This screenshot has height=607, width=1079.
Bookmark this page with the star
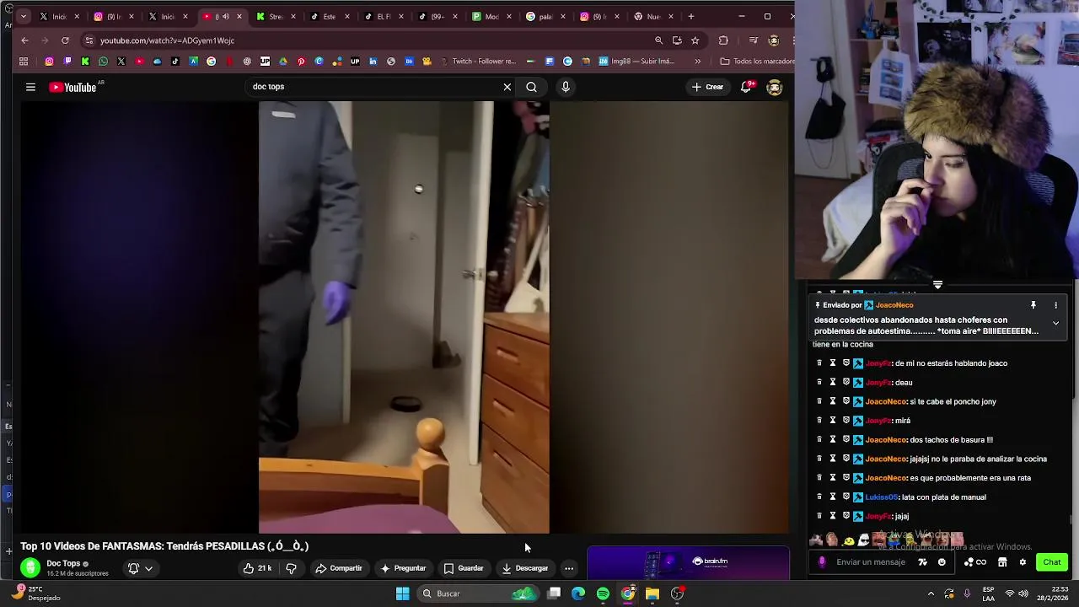pyautogui.click(x=695, y=40)
